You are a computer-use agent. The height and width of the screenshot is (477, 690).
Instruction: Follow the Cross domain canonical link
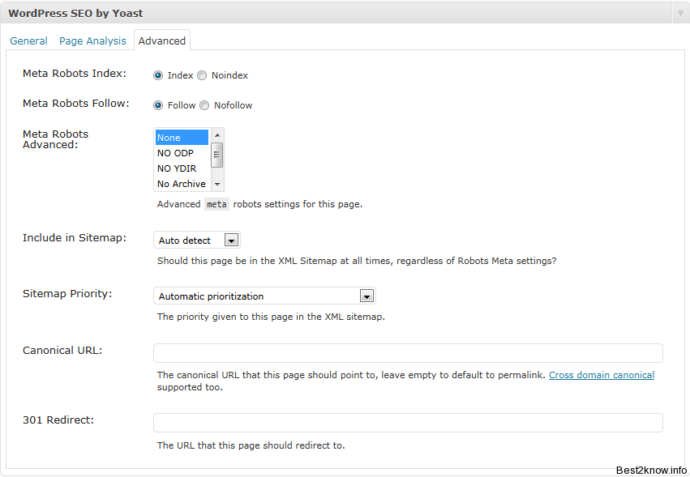[602, 375]
